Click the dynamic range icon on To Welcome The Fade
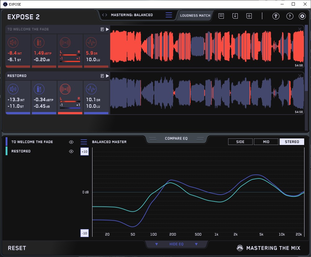Image resolution: width=311 pixels, height=257 pixels. [x=91, y=43]
